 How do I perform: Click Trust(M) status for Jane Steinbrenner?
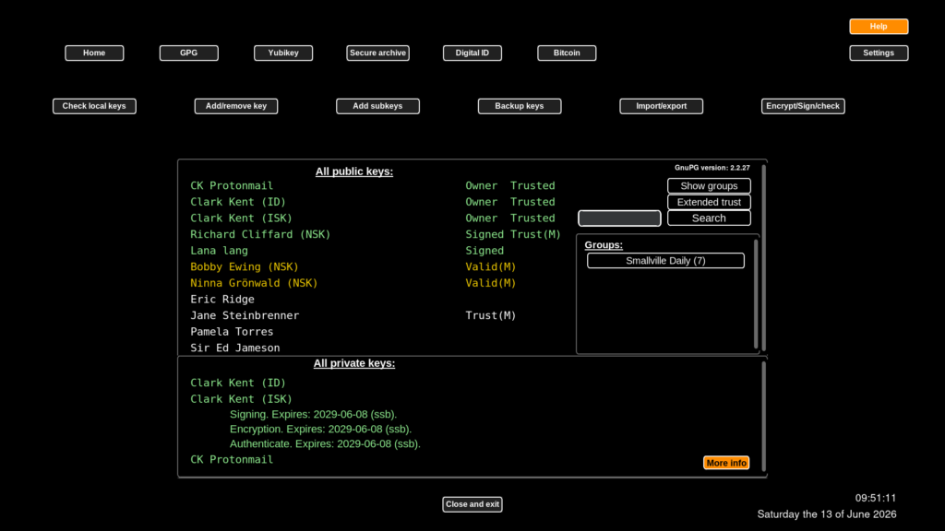point(491,315)
